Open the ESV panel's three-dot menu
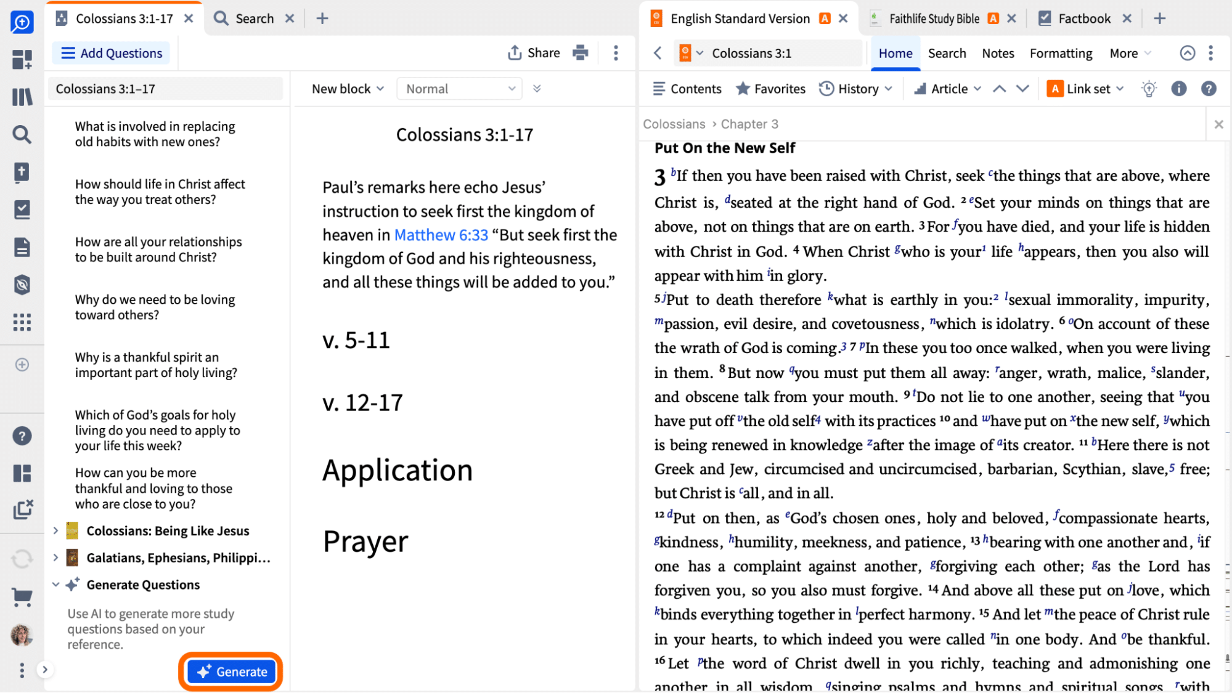Screen dimensions: 1232x693 tap(1211, 53)
